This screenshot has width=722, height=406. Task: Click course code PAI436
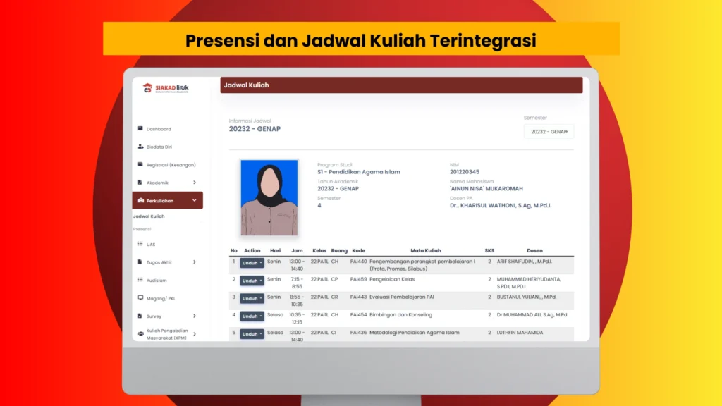(358, 333)
